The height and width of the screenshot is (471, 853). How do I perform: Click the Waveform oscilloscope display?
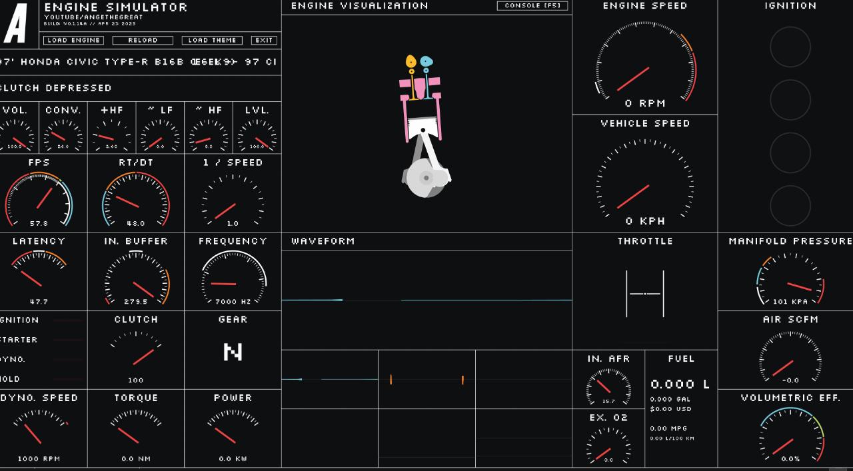(x=426, y=300)
